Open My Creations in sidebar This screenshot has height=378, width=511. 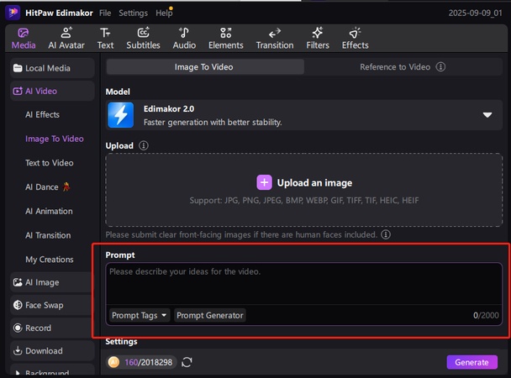[x=50, y=260]
